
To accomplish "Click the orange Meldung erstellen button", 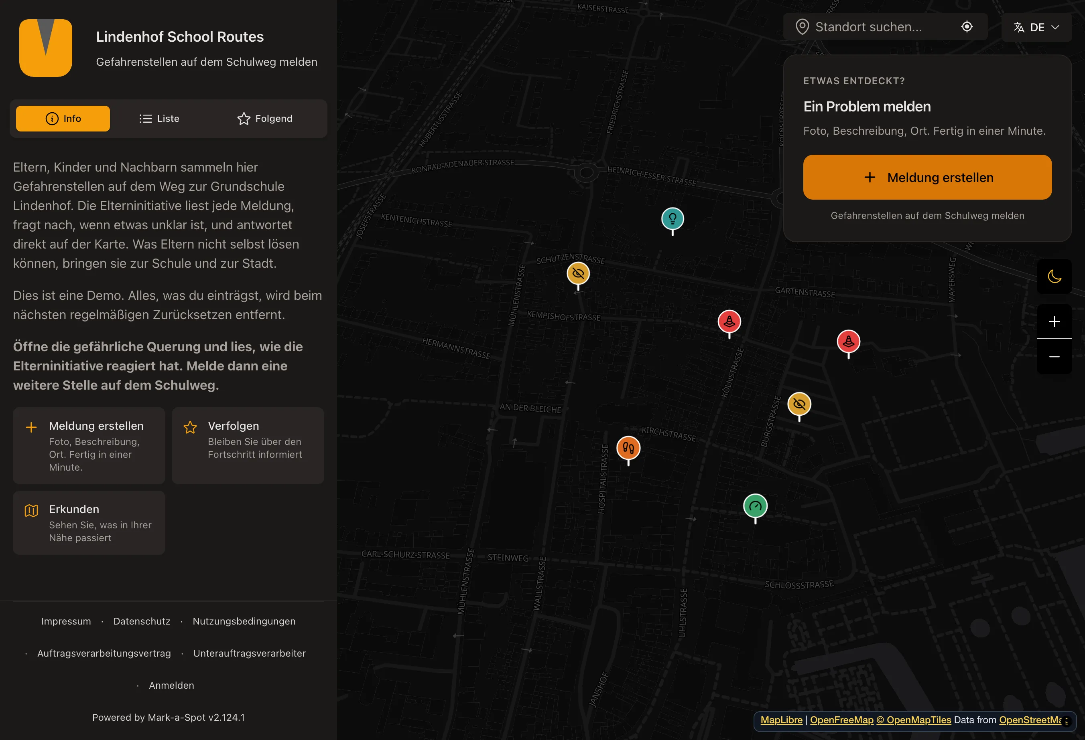I will click(927, 177).
